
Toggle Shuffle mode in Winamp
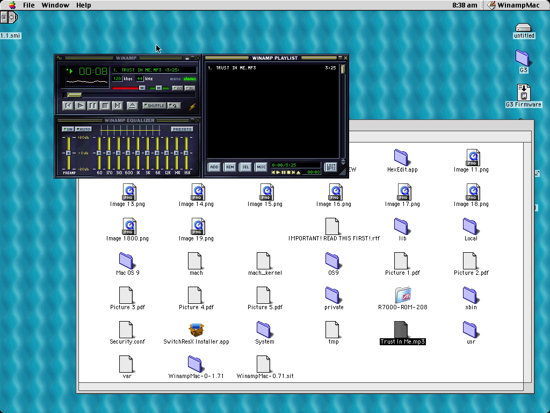pyautogui.click(x=154, y=105)
